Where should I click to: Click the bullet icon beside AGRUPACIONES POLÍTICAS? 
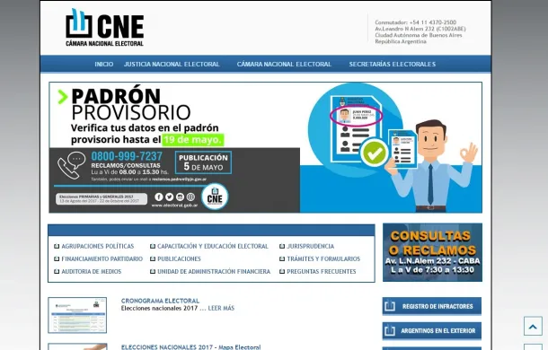pos(57,246)
